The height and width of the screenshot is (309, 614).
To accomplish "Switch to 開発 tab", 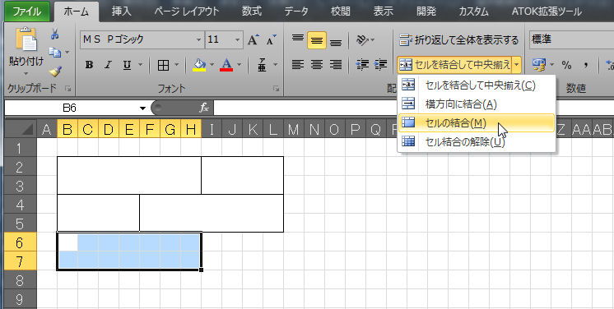I will 426,12.
